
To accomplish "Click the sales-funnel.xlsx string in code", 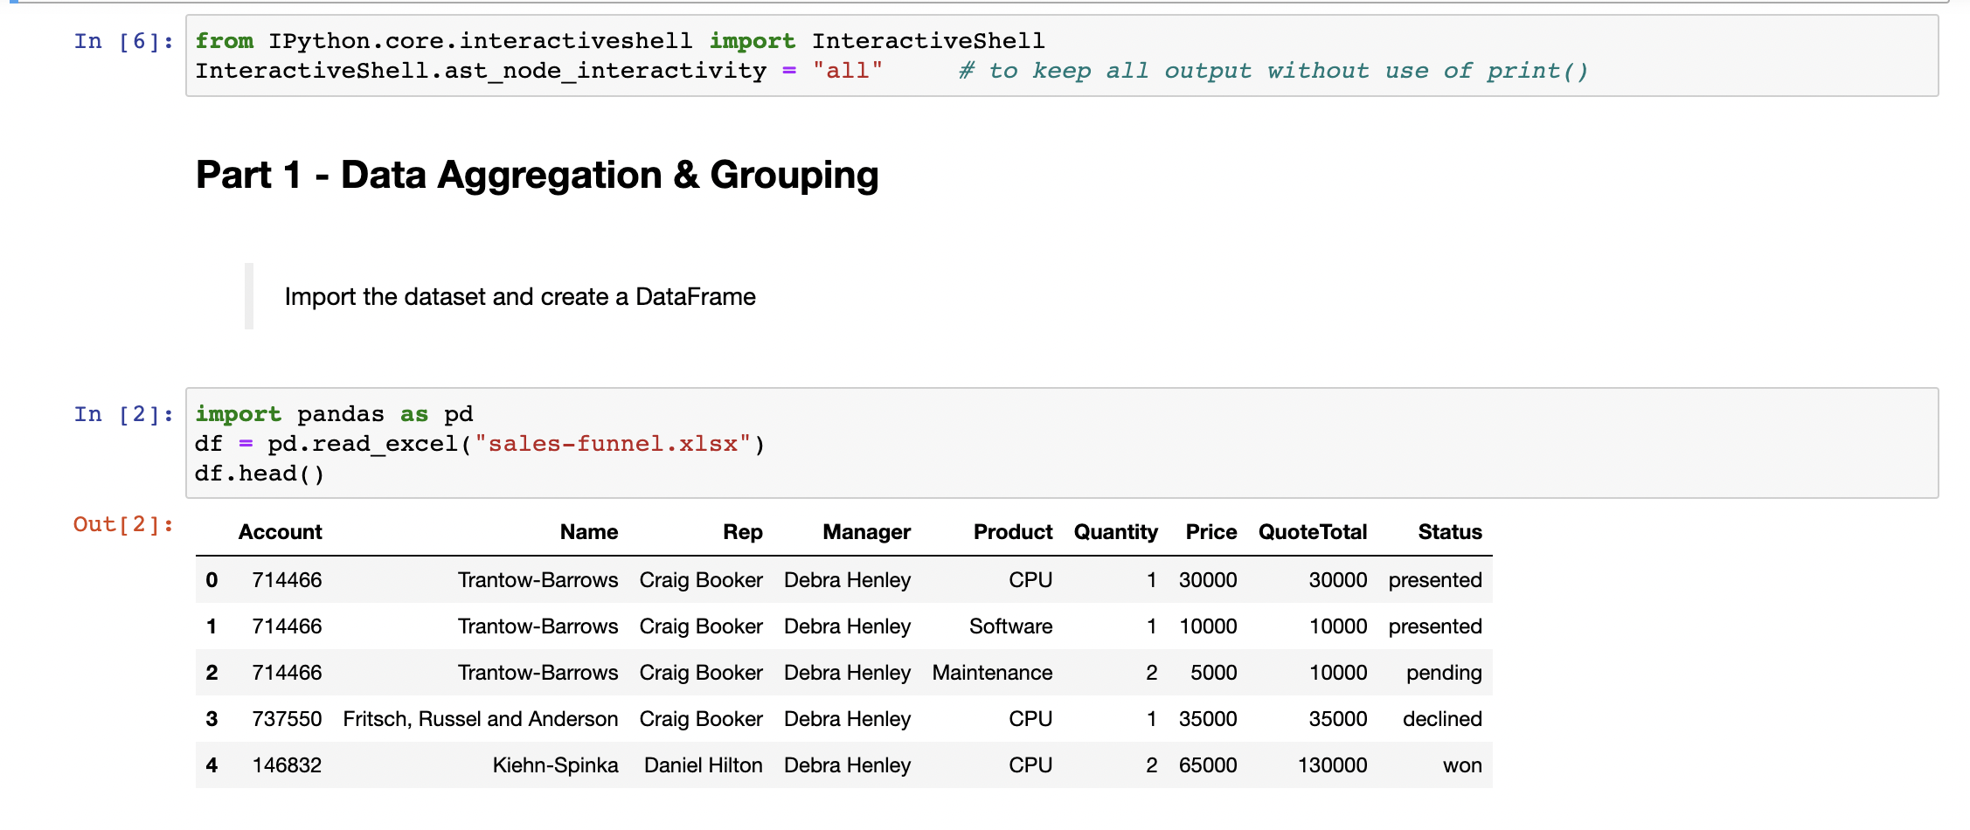I will (x=617, y=444).
